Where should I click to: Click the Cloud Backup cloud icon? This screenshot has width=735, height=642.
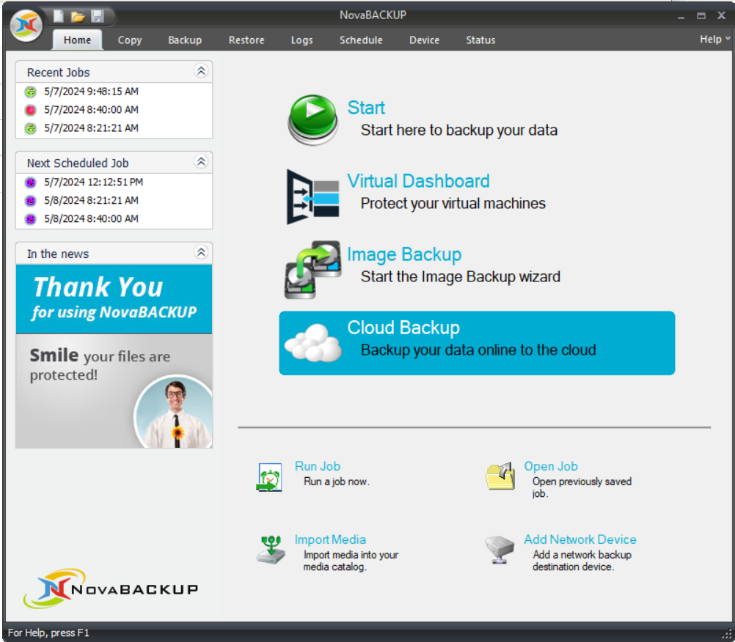(313, 343)
